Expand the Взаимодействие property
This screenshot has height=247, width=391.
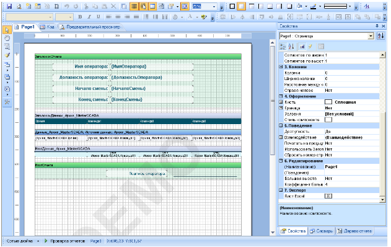point(281,137)
